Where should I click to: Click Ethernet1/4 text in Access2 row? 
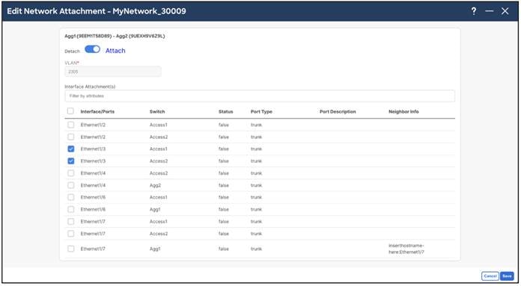coord(93,173)
